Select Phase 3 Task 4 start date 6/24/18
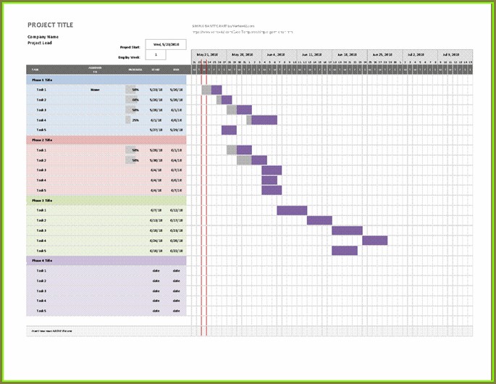 (x=156, y=241)
